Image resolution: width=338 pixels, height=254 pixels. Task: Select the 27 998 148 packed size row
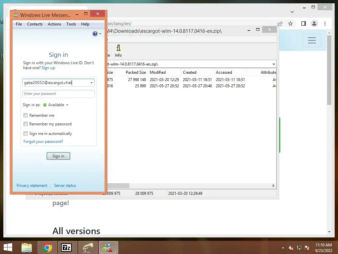coord(137,80)
